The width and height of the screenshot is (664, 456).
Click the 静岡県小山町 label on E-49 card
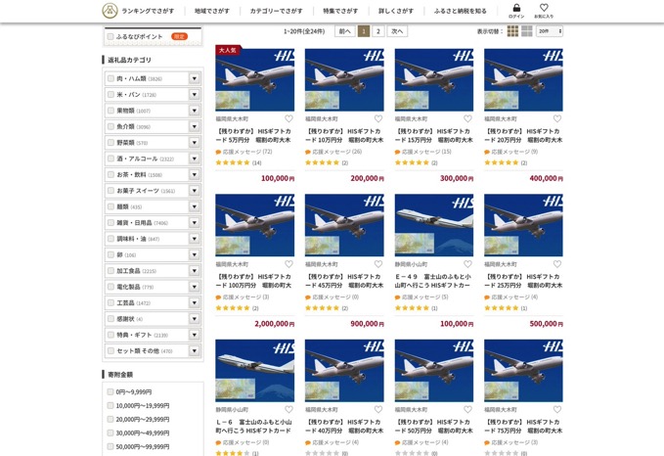click(411, 264)
